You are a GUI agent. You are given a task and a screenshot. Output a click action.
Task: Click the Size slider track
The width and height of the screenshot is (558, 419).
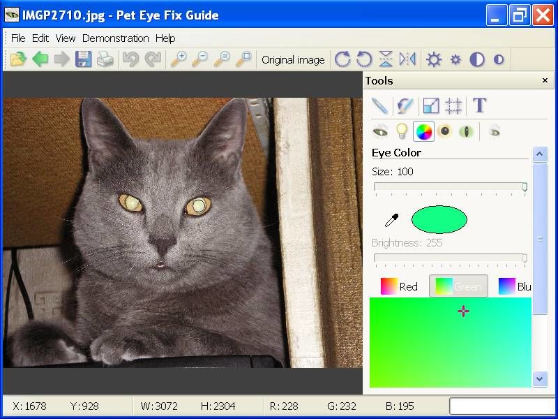point(450,186)
